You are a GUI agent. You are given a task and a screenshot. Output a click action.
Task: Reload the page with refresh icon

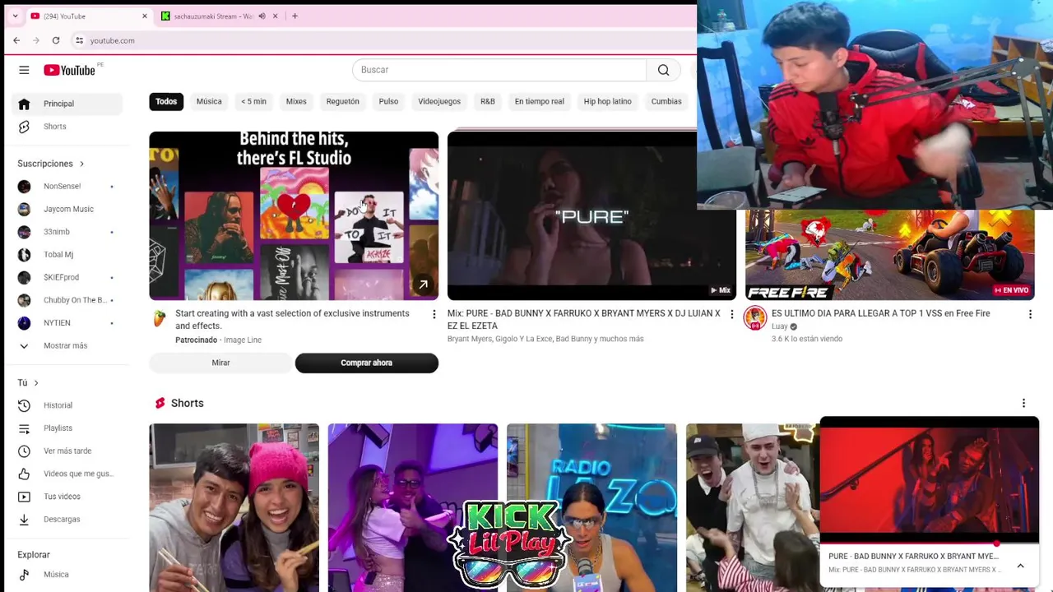pos(56,40)
